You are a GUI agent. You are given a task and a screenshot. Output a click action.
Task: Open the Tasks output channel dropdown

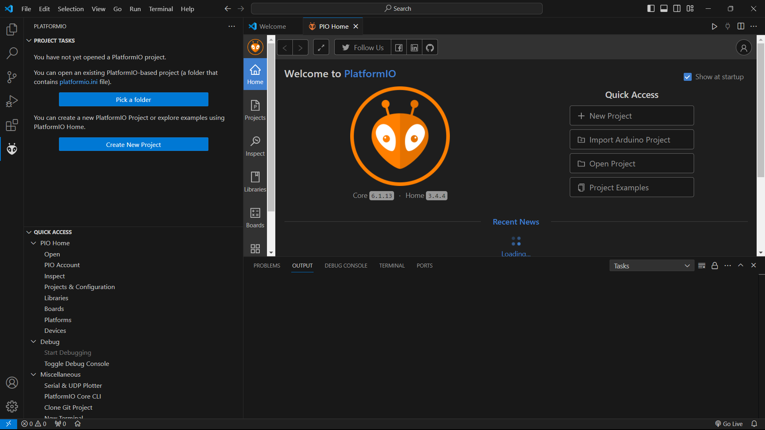651,266
